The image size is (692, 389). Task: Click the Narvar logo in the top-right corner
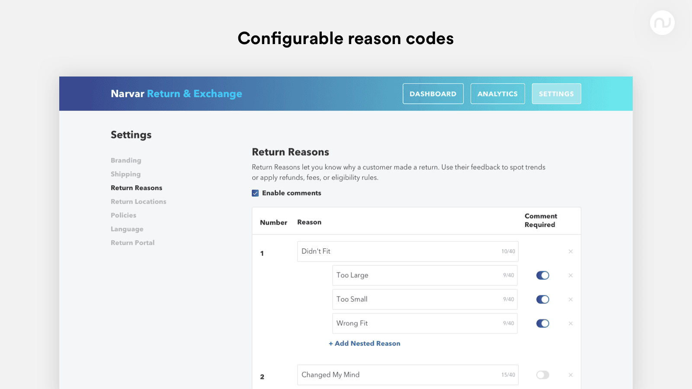(662, 23)
